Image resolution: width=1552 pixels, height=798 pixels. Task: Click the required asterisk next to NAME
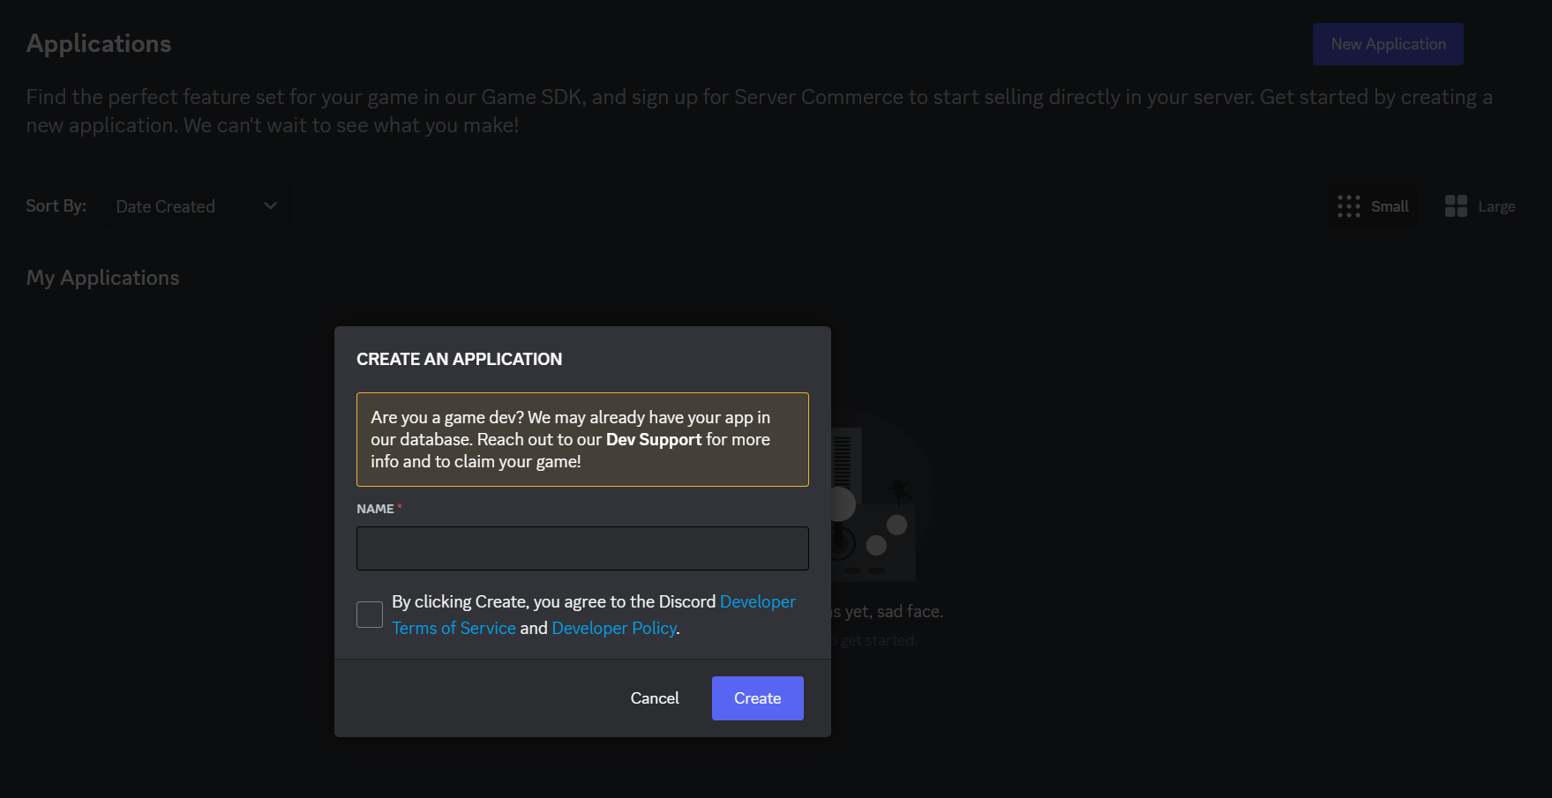click(x=400, y=505)
